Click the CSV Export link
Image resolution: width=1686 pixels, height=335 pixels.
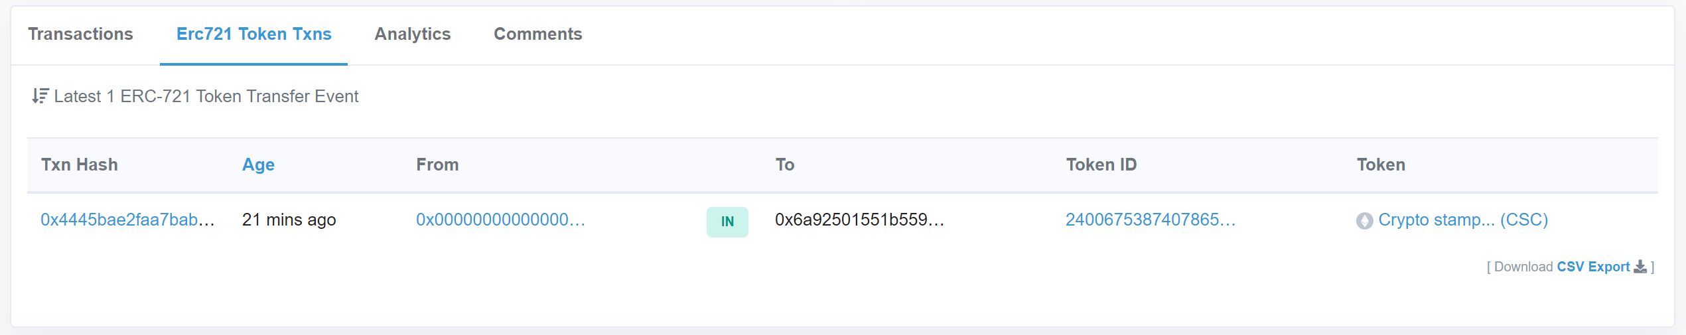(1593, 267)
